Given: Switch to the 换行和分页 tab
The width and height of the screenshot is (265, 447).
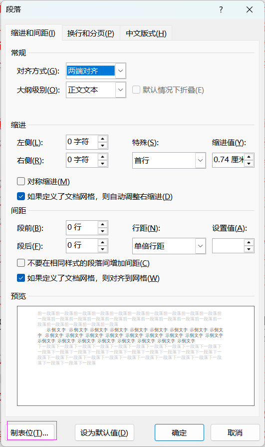Looking at the screenshot, I should [91, 34].
